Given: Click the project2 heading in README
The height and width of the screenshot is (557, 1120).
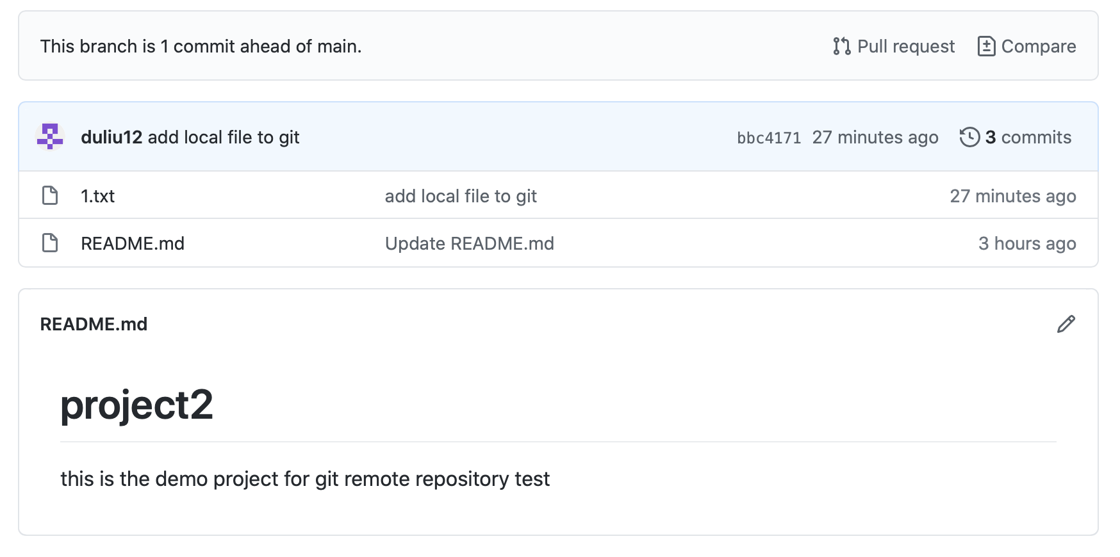Looking at the screenshot, I should pos(136,405).
